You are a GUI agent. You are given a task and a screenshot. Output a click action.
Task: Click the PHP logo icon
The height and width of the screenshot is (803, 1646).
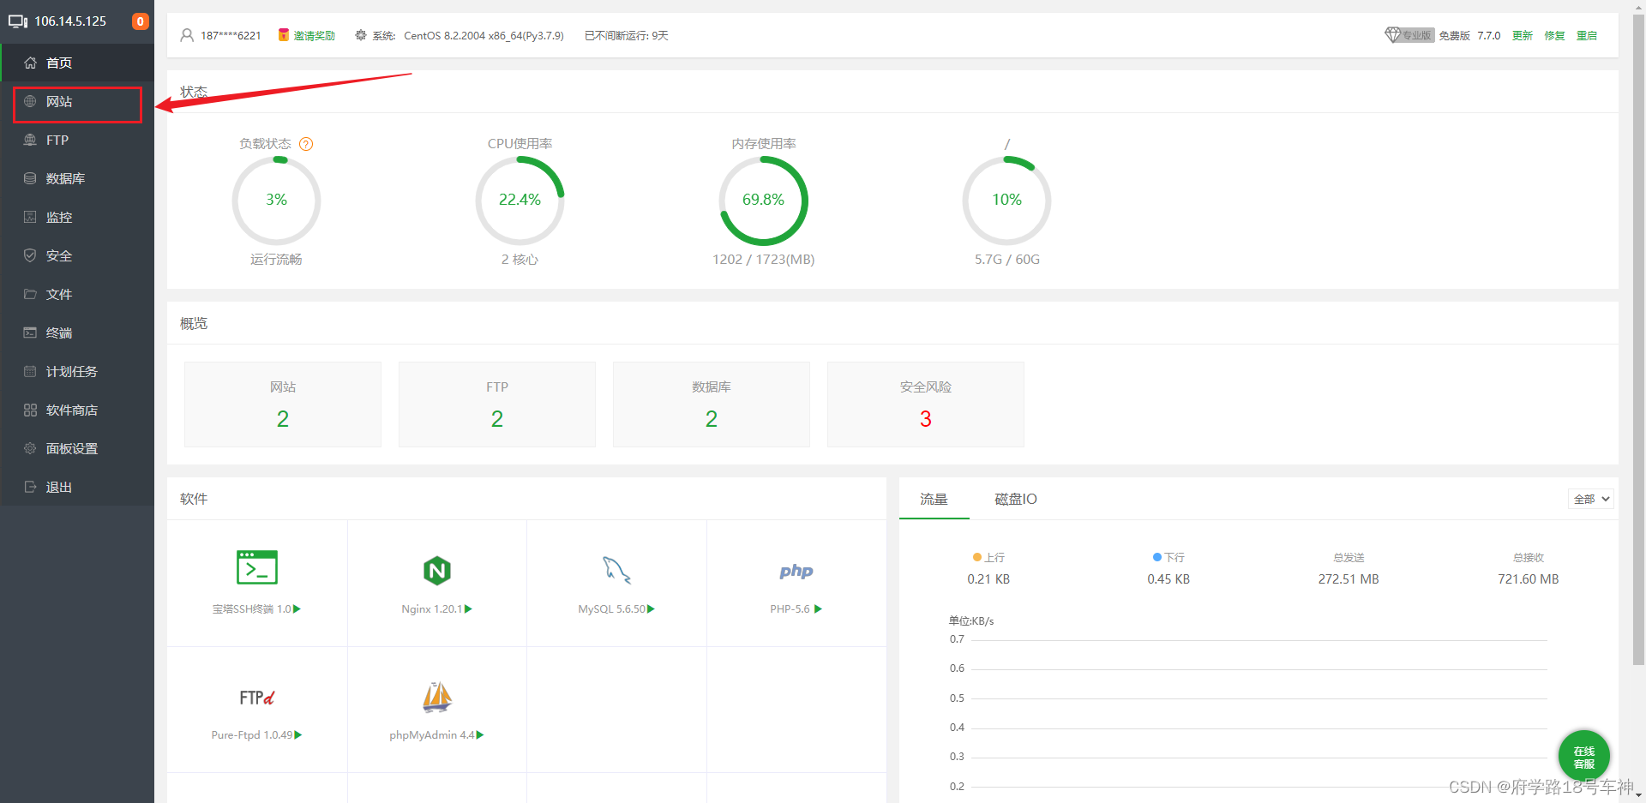click(x=796, y=571)
